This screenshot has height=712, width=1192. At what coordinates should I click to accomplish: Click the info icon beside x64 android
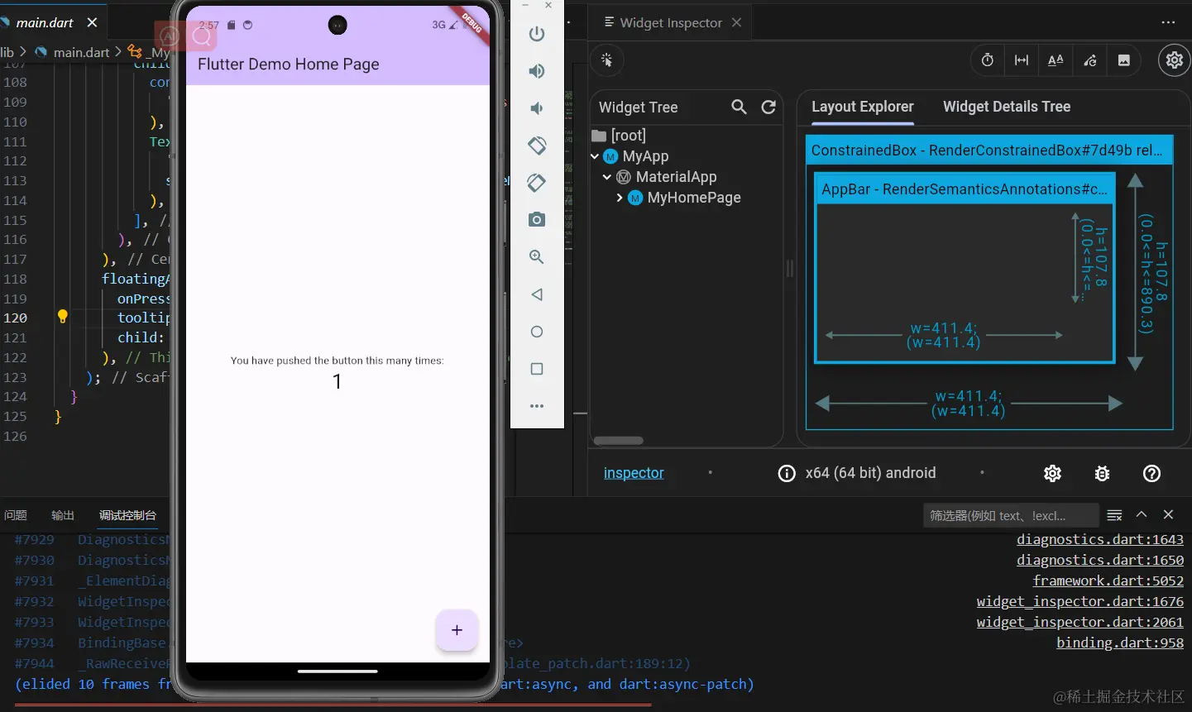click(787, 473)
